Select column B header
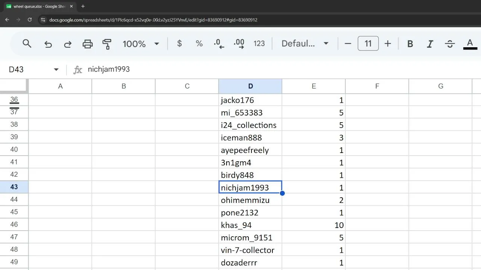Image resolution: width=481 pixels, height=270 pixels. point(124,86)
